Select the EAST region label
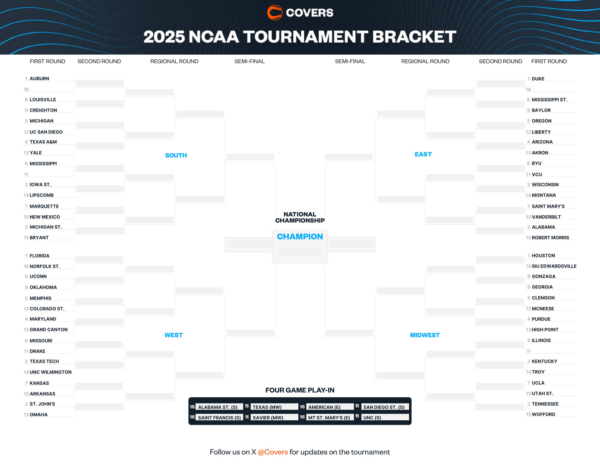600x464 pixels. 423,154
